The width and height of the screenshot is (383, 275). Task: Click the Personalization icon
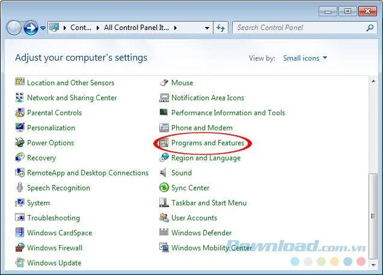point(19,127)
